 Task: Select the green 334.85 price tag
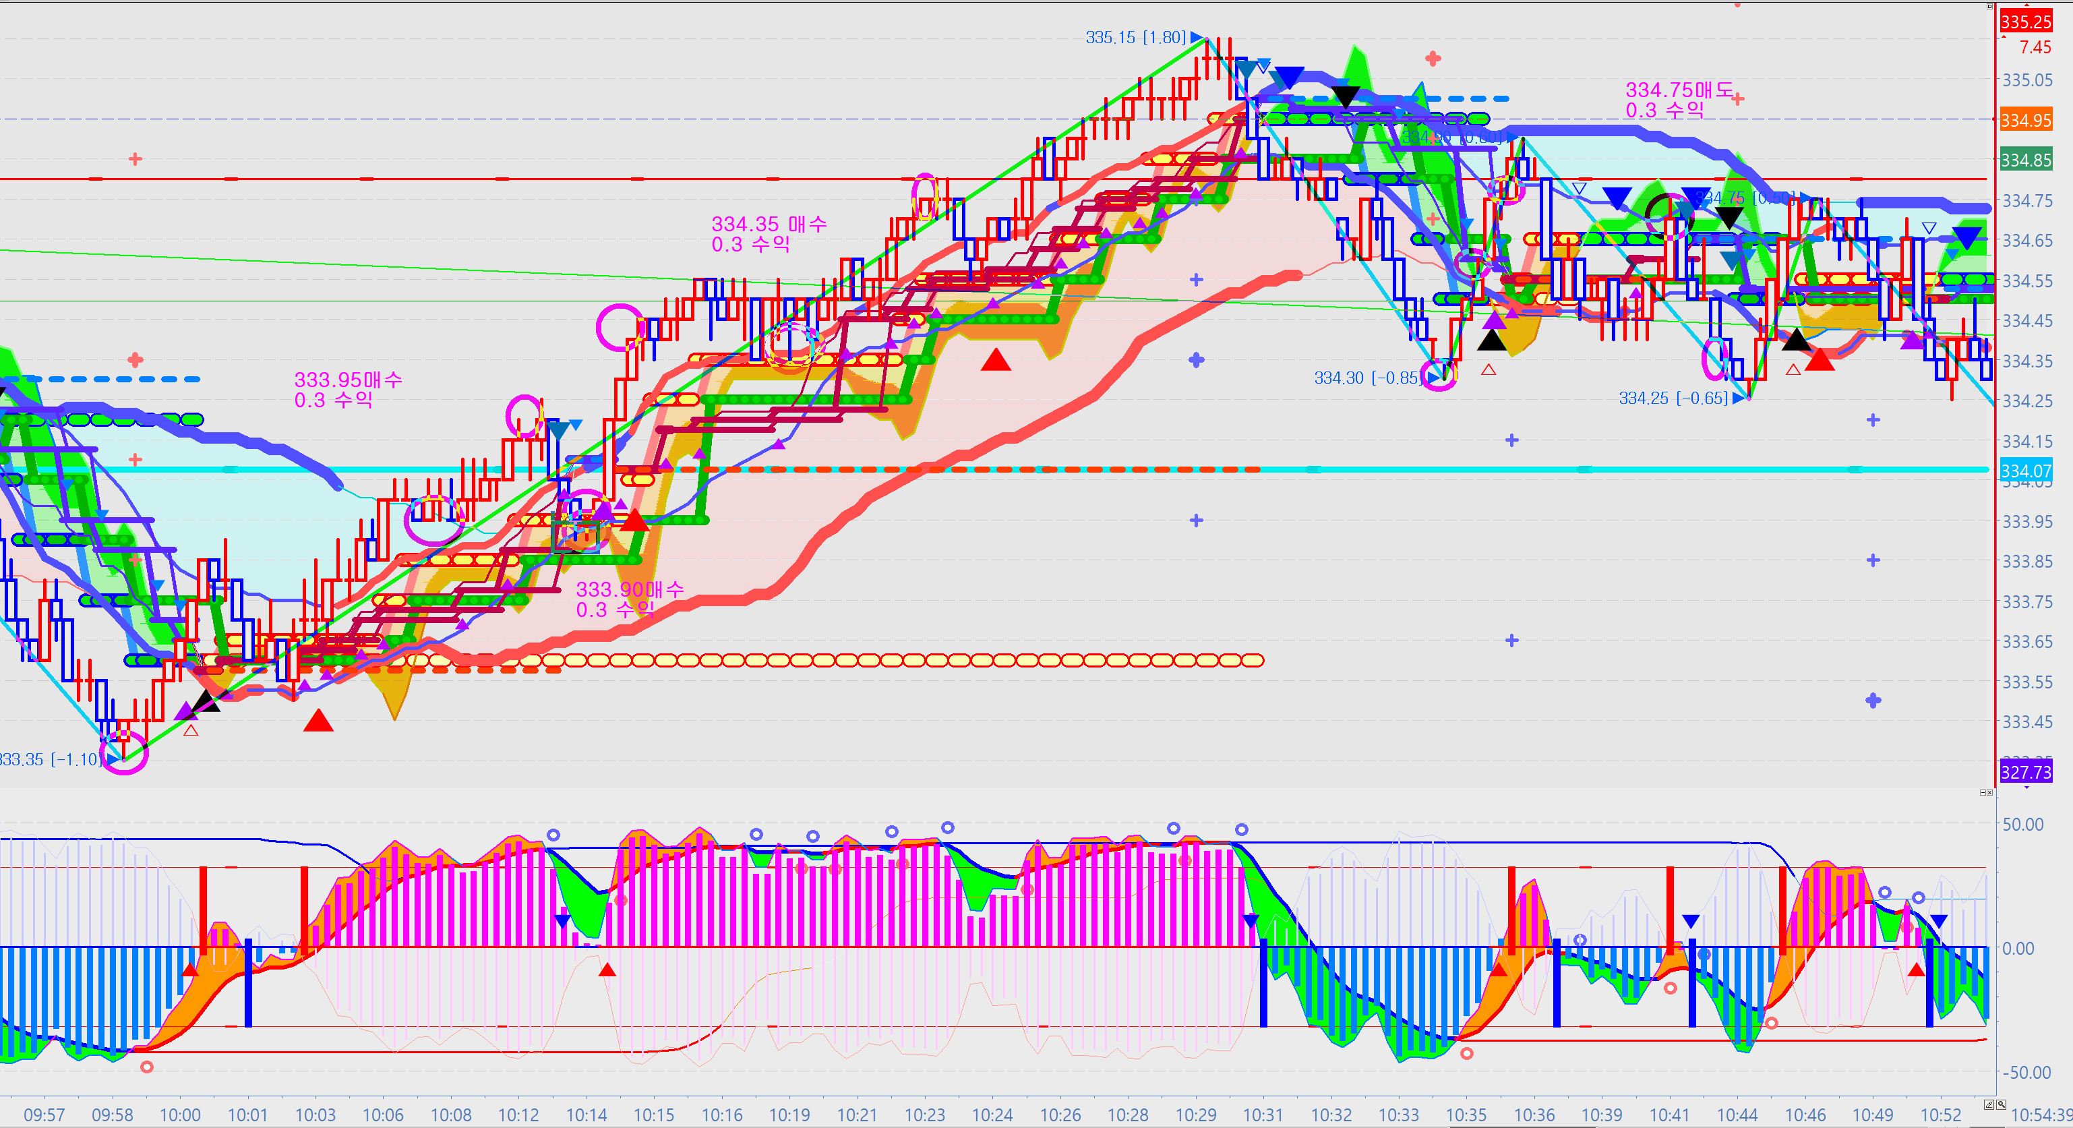(2026, 160)
